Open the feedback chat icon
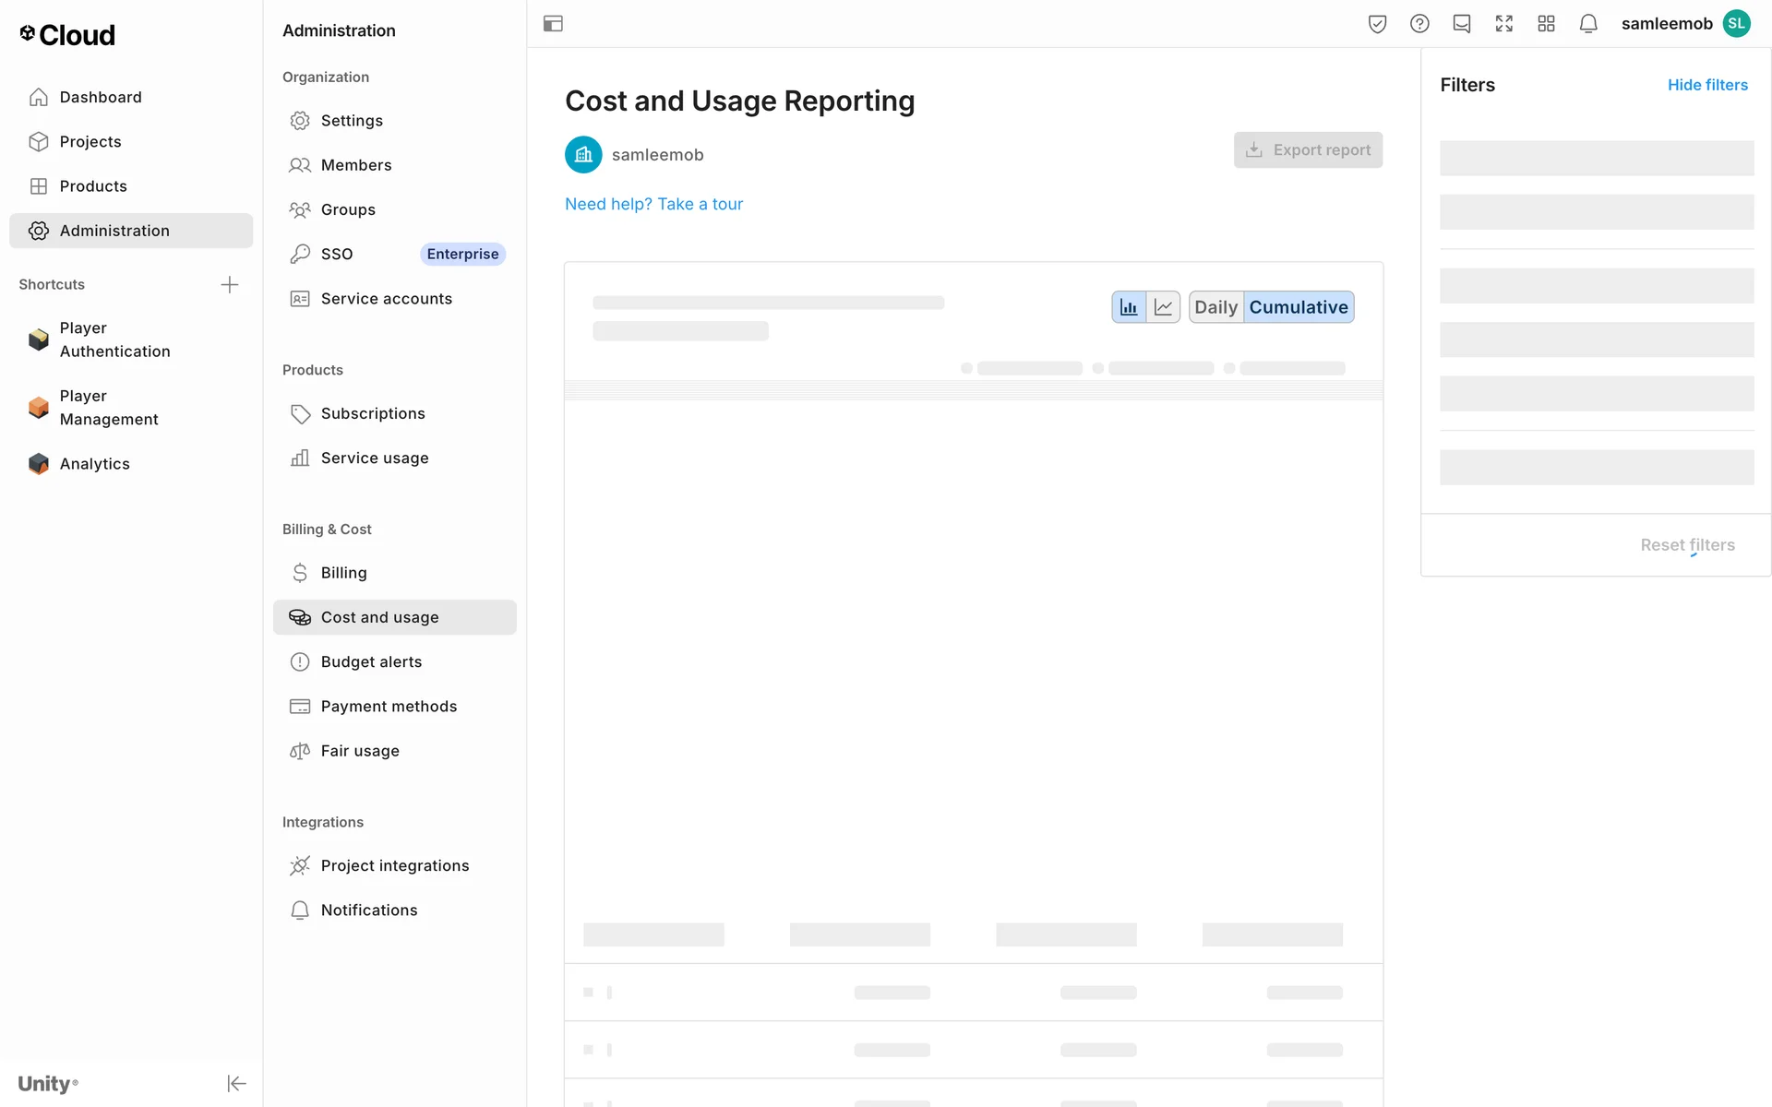The height and width of the screenshot is (1107, 1772). pyautogui.click(x=1461, y=24)
